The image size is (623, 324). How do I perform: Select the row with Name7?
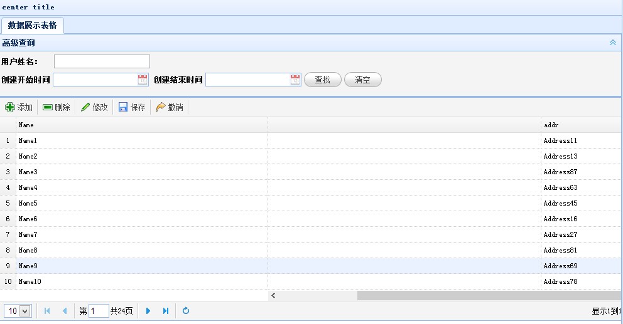tap(311, 234)
